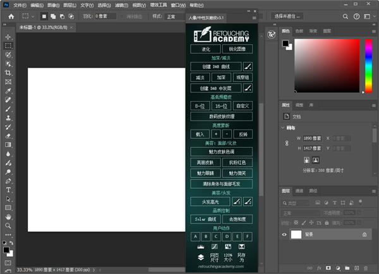The height and width of the screenshot is (274, 379).
Task: Select the Crop tool in toolbar
Action: click(8, 73)
